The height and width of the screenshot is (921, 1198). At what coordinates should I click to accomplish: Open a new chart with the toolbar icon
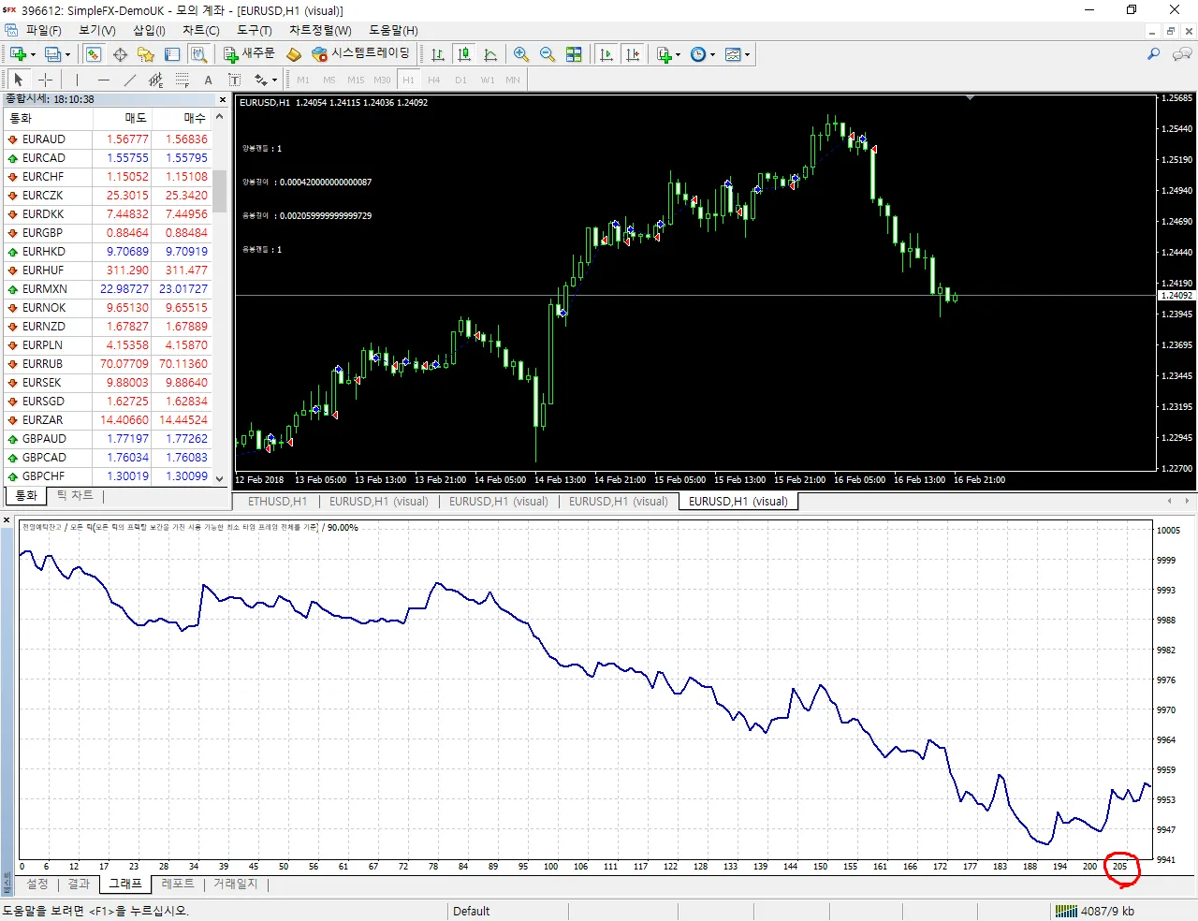[x=18, y=54]
